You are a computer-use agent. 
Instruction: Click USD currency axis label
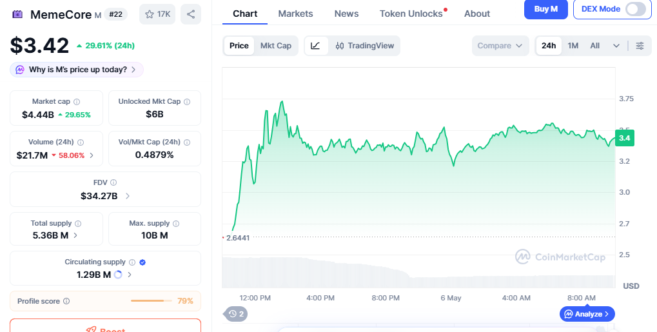point(631,286)
